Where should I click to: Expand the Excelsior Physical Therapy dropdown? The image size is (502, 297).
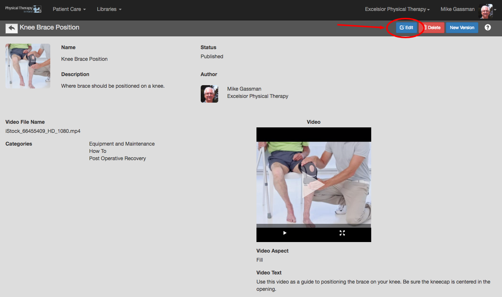pyautogui.click(x=397, y=9)
